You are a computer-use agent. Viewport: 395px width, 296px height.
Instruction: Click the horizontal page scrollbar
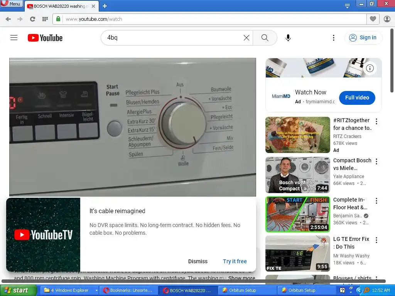click(194, 281)
